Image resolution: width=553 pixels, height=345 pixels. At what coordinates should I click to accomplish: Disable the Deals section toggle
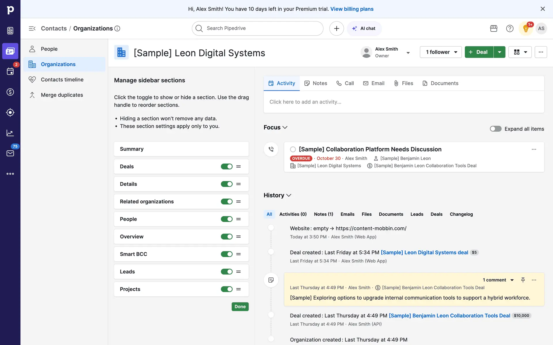point(226,166)
